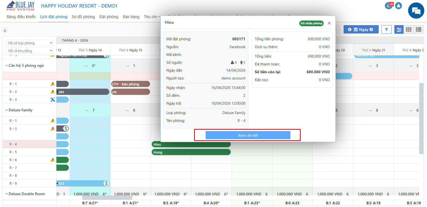This screenshot has height=207, width=427.
Task: Open the lowercase ctv booking bar
Action: pyautogui.click(x=131, y=92)
